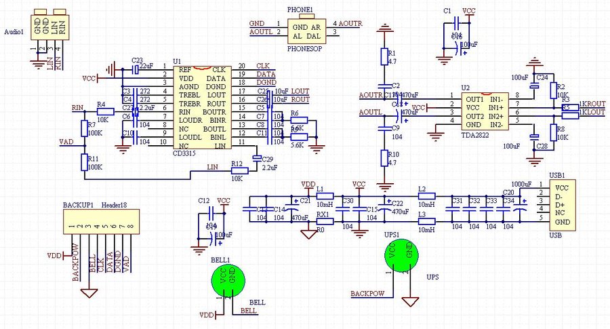Click the CD3315 part name text

tap(185, 154)
